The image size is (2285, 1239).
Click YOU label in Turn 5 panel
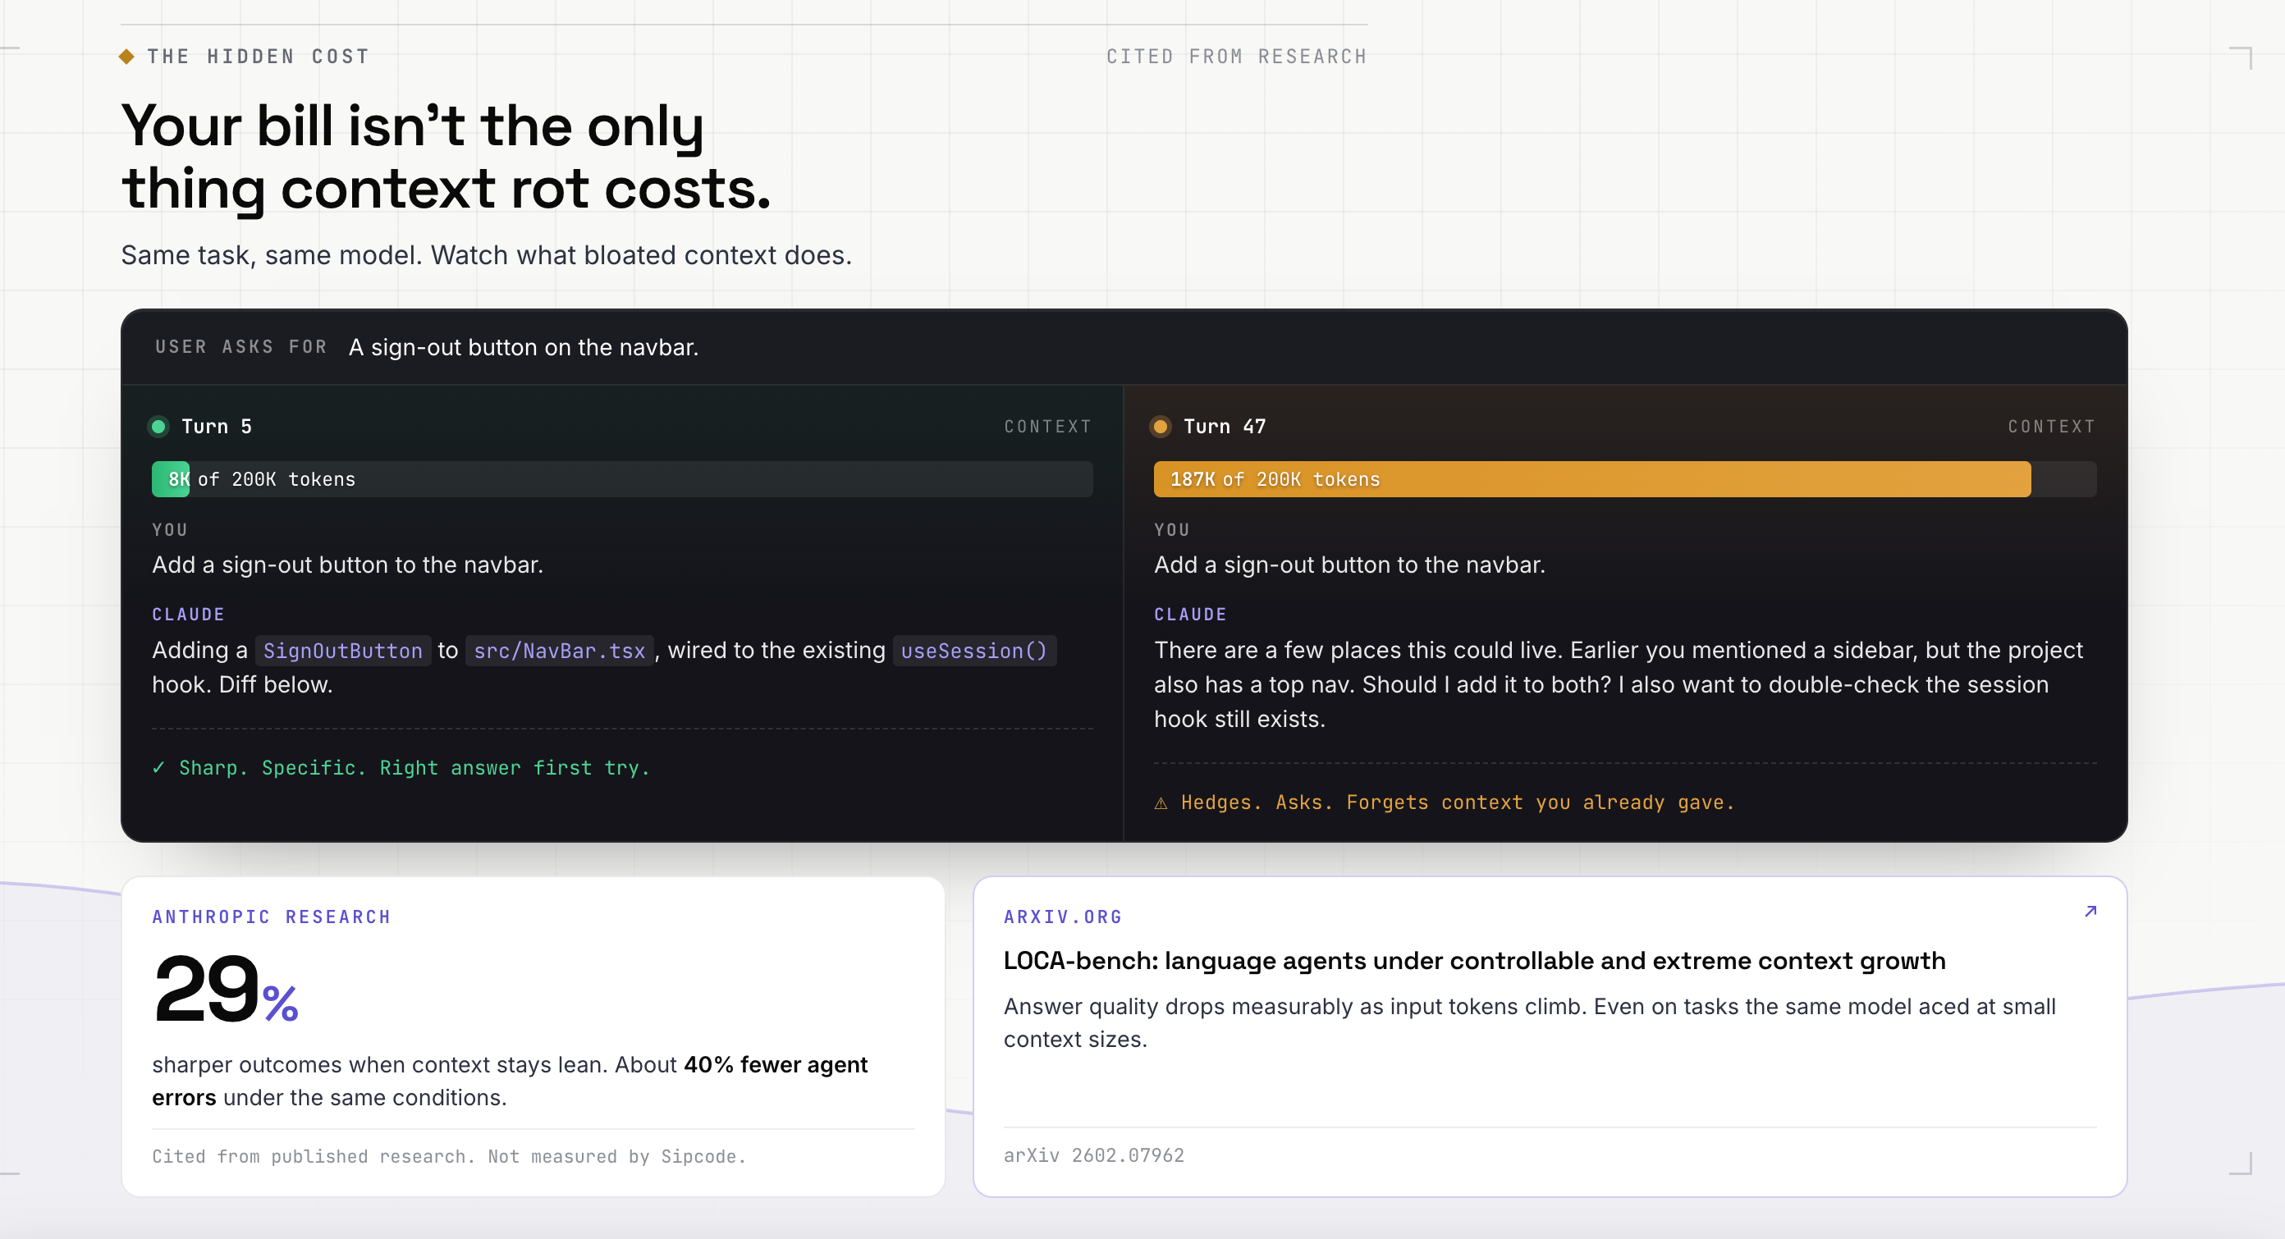(169, 529)
